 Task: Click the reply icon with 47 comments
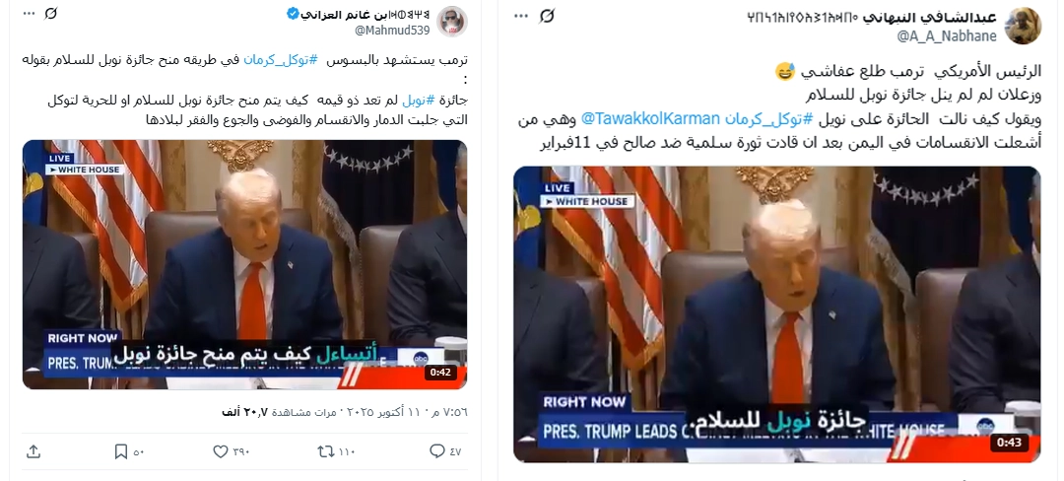(437, 451)
